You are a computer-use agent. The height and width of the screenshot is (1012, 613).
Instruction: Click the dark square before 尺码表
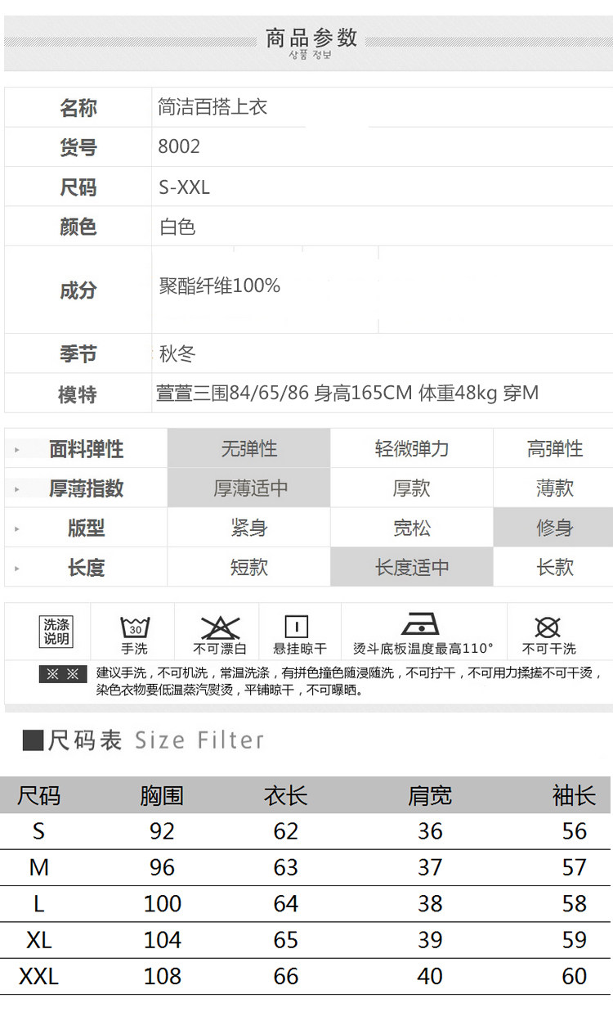click(x=33, y=740)
